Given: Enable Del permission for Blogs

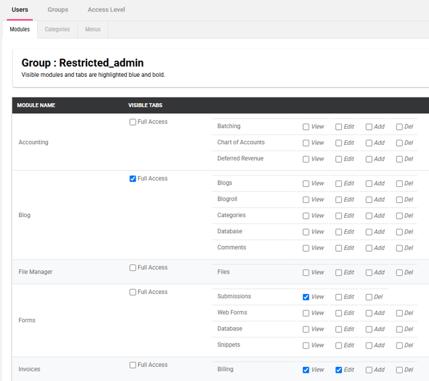Looking at the screenshot, I should [400, 184].
